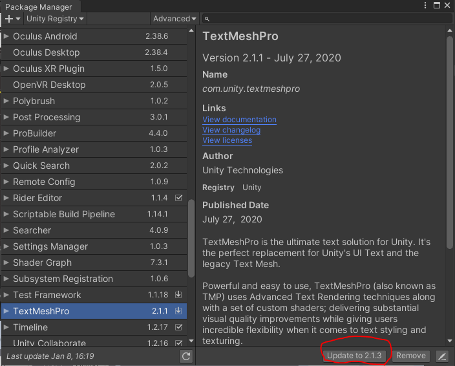This screenshot has width=455, height=366.
Task: Expand the Post Processing package
Action: (x=6, y=117)
